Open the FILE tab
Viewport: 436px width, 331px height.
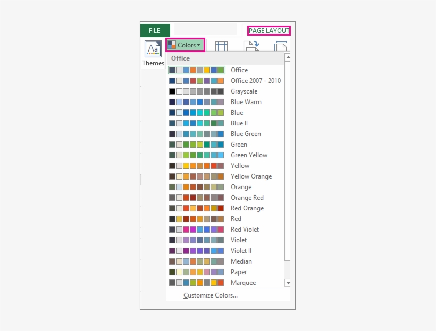(155, 31)
